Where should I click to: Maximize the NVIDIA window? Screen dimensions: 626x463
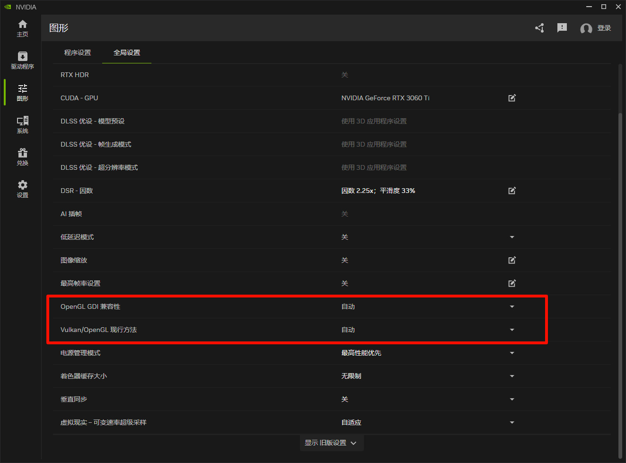click(x=604, y=7)
